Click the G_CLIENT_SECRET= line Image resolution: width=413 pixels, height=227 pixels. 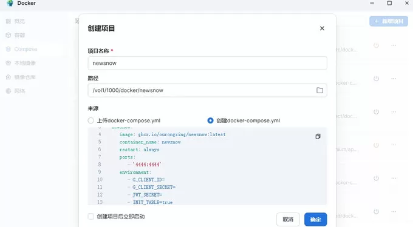pyautogui.click(x=152, y=187)
